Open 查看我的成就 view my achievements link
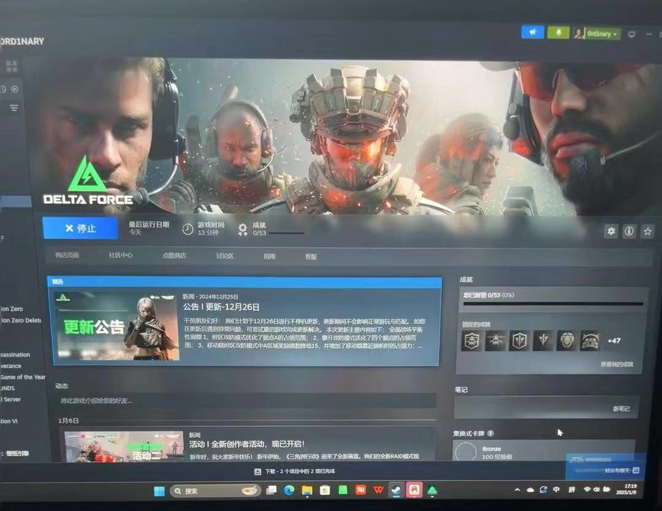The image size is (662, 511). pos(617,364)
